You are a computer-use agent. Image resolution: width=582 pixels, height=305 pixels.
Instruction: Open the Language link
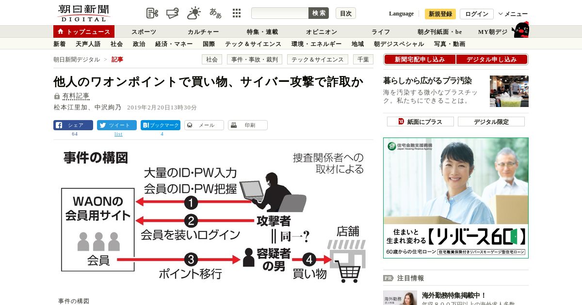[x=401, y=14]
